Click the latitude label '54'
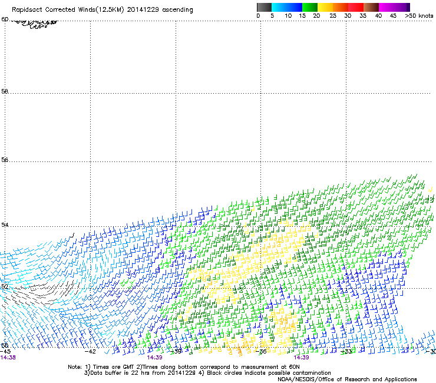Screen dimensions: 436x383 click(5, 224)
